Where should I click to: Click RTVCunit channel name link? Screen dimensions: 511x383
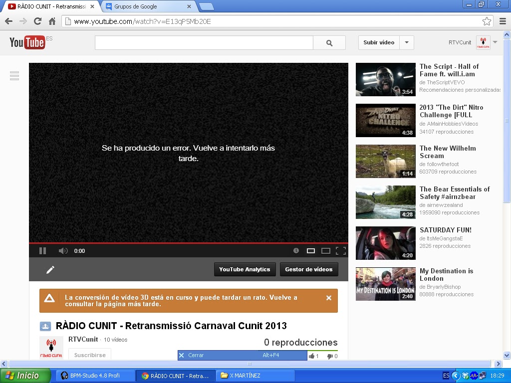[x=83, y=339]
